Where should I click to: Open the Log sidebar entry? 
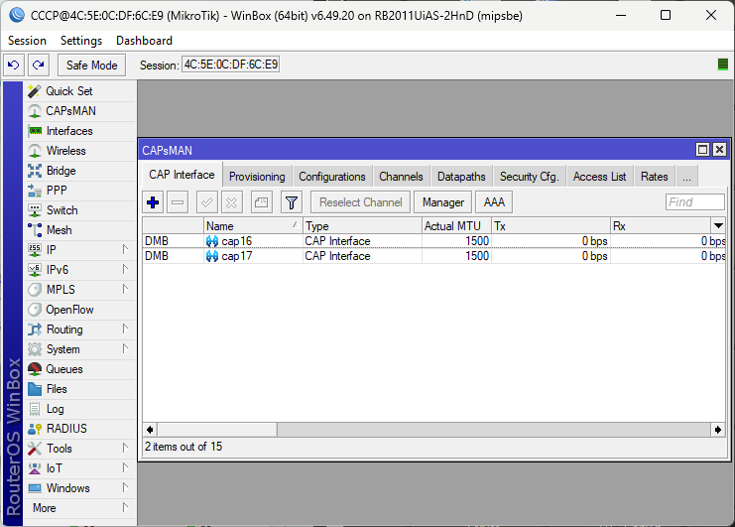coord(79,409)
